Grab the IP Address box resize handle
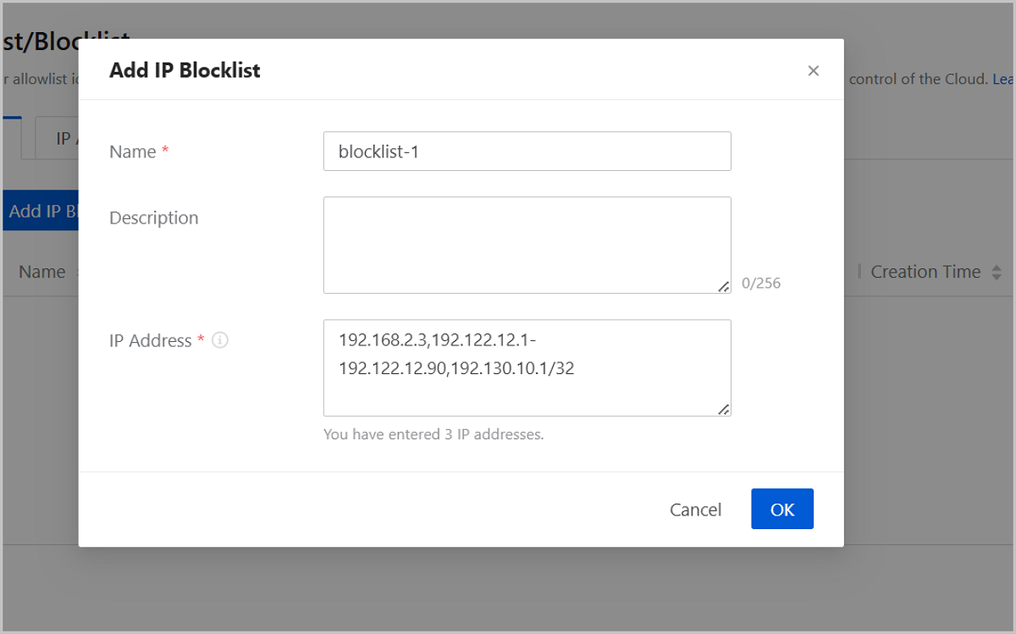 724,410
